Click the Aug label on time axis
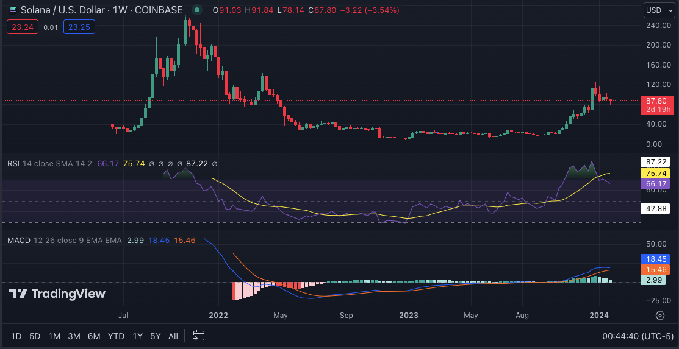 523,315
